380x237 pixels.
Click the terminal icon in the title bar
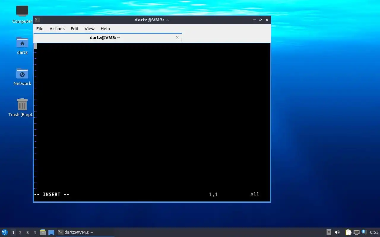pos(37,20)
